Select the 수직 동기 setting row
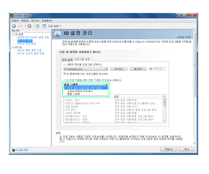Viewport: 209px width, 174px height. [x=113, y=110]
